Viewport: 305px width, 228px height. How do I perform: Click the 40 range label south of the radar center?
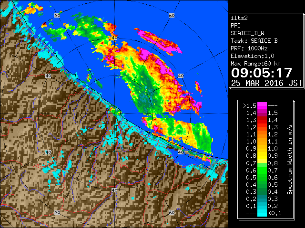pyautogui.click(x=114, y=190)
